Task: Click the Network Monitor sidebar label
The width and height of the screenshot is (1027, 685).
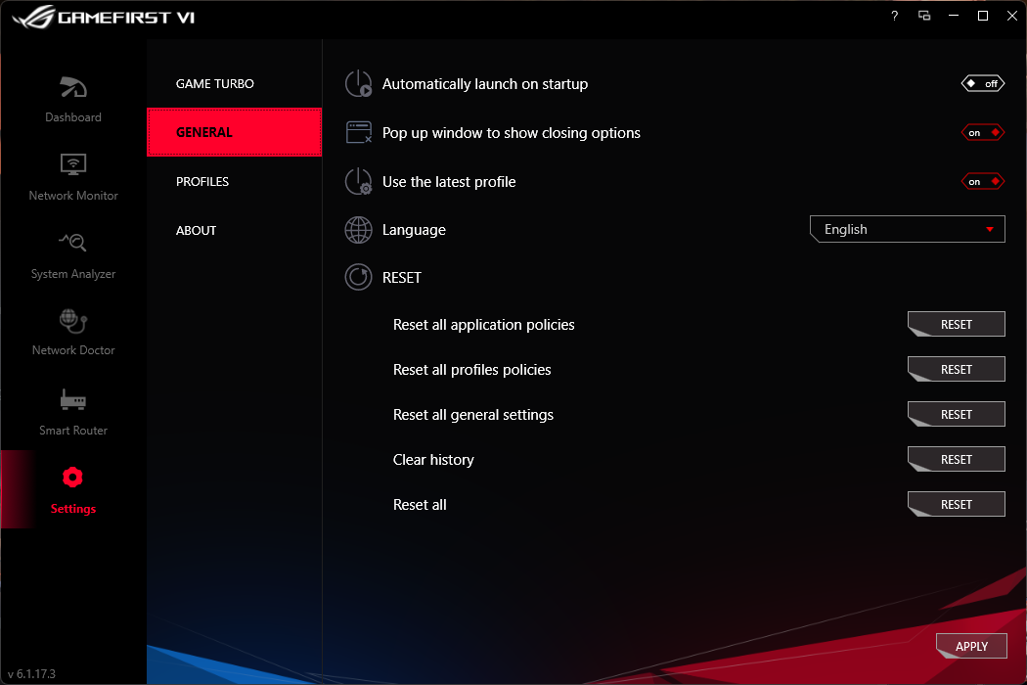Action: 73,196
